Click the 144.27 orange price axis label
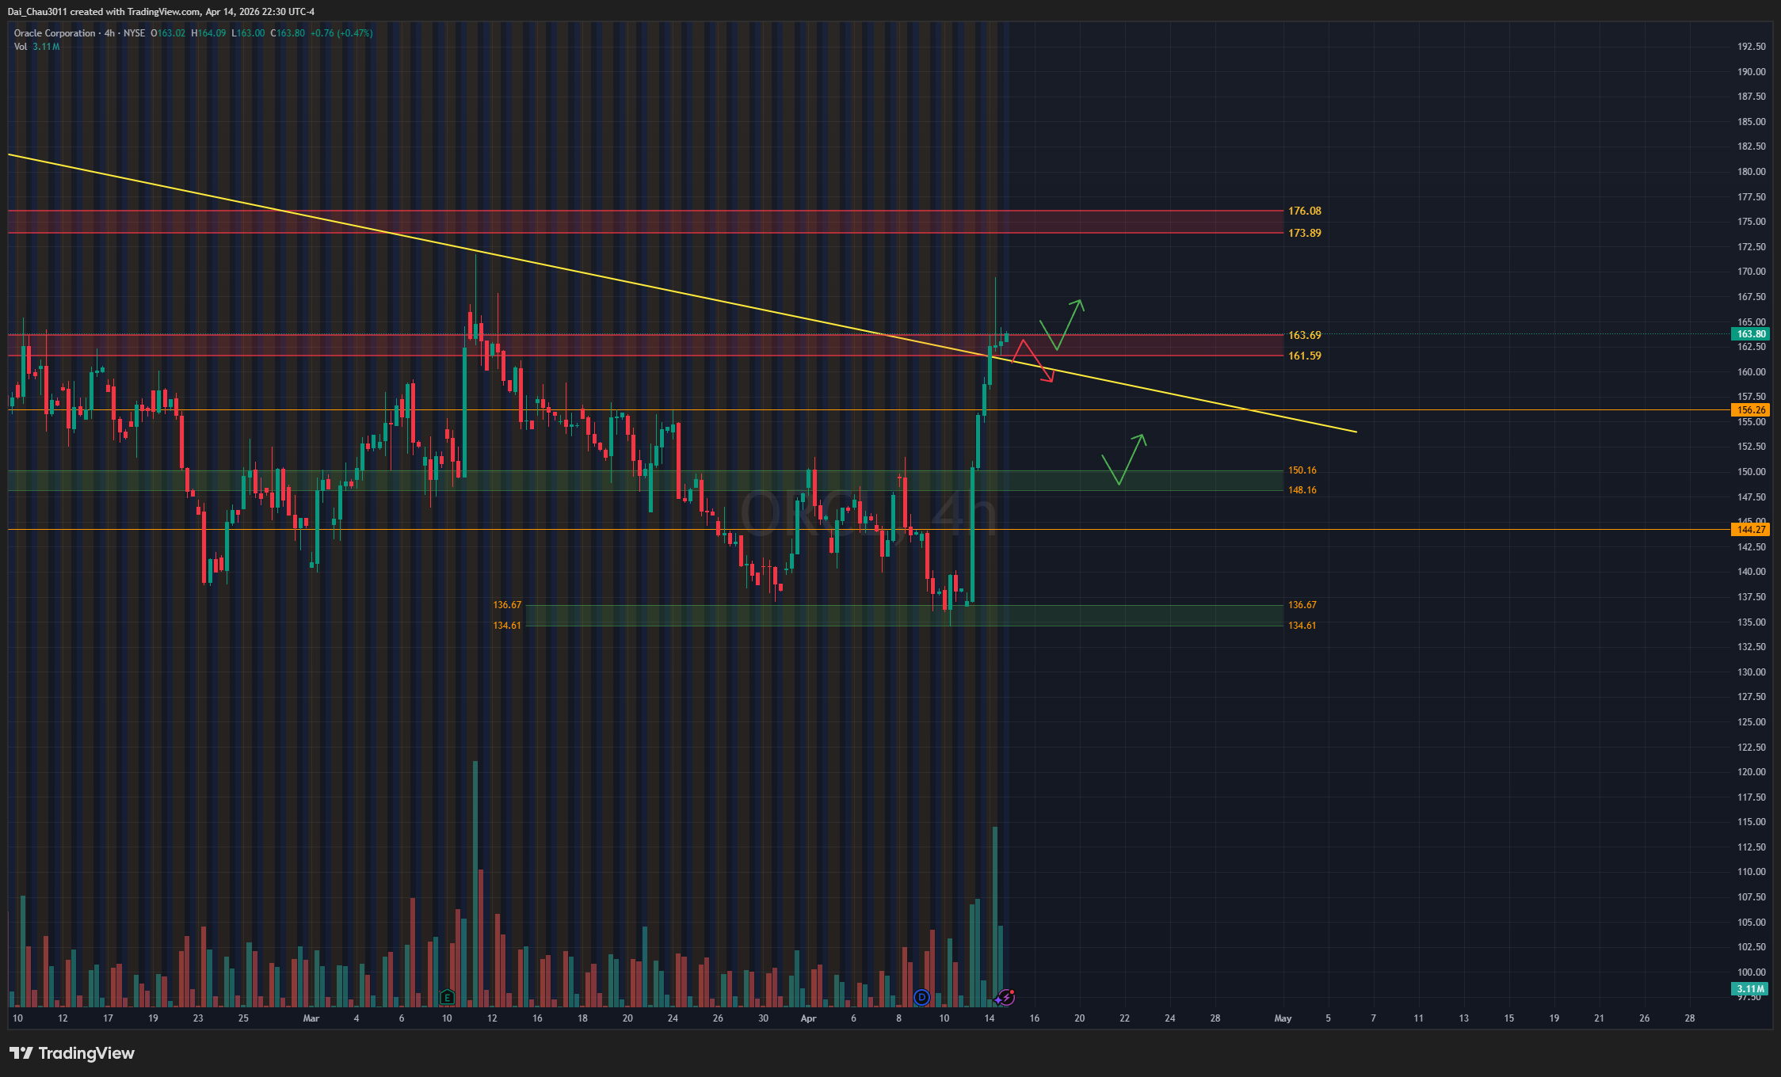Viewport: 1781px width, 1077px height. tap(1751, 530)
